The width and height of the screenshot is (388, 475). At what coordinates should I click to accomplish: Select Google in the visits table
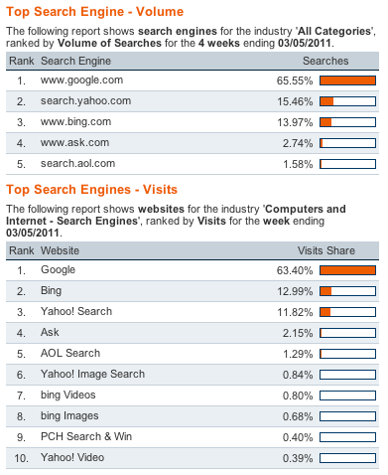pos(58,270)
